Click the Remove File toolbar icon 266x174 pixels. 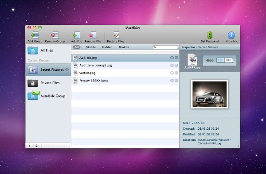click(x=93, y=35)
